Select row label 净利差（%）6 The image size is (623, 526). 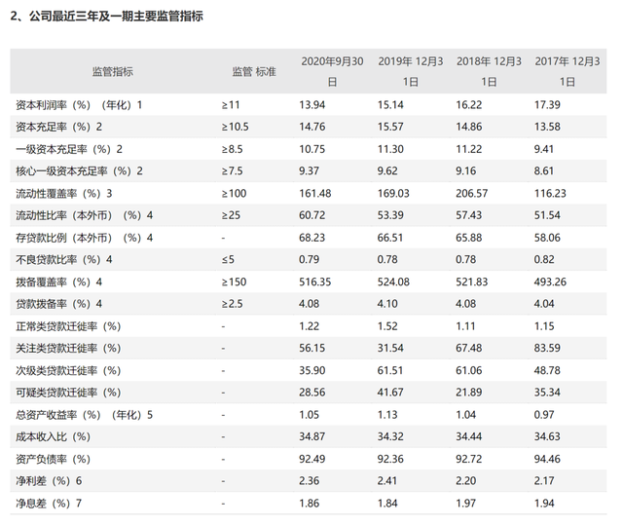49,481
